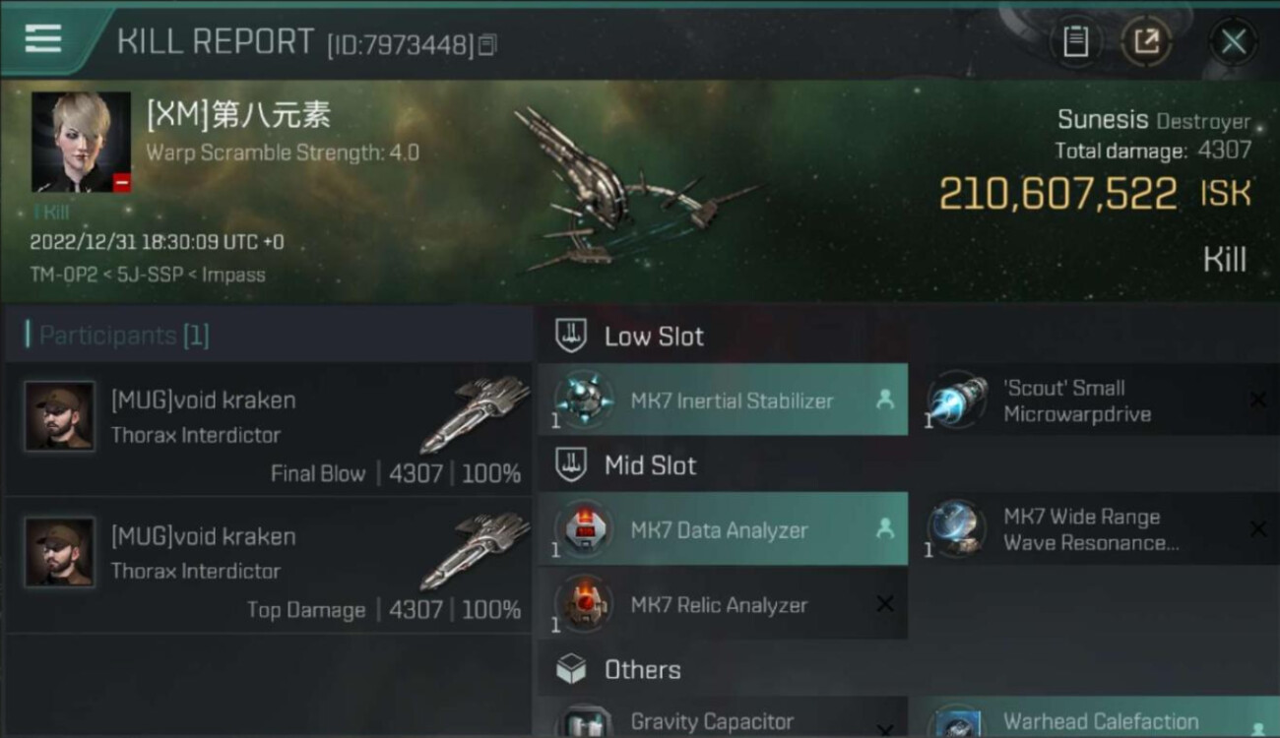Select the MK7 Relic Analyzer icon
The image size is (1280, 738).
pos(584,603)
